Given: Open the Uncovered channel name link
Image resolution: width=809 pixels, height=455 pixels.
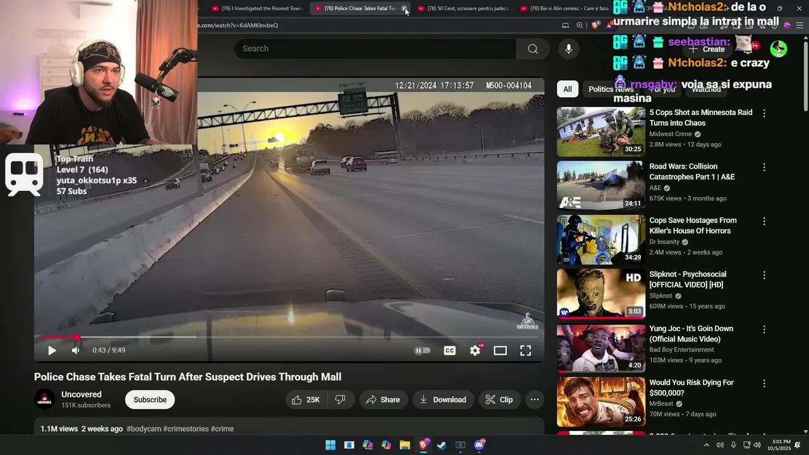Looking at the screenshot, I should click(82, 394).
